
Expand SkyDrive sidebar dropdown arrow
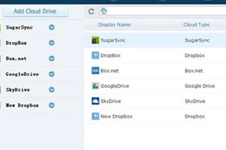tap(52, 90)
